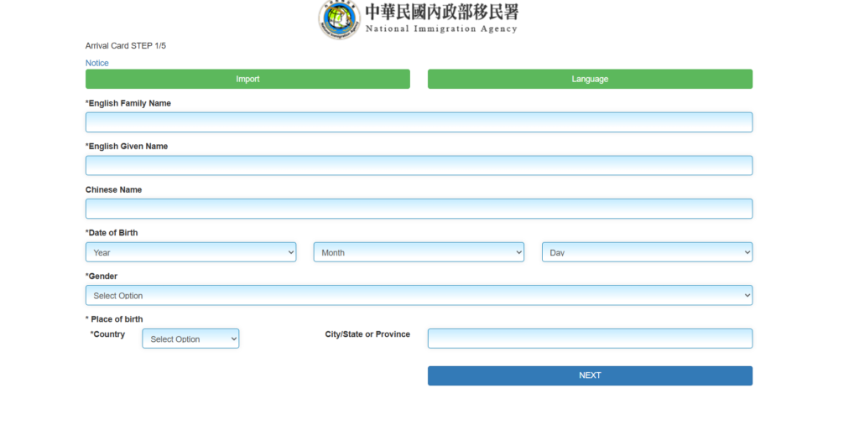Click the *Country label
This screenshot has width=859, height=424.
click(x=108, y=334)
